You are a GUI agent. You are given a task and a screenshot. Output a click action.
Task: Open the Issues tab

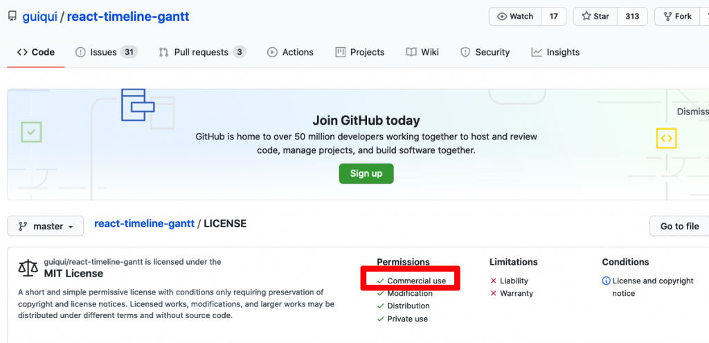pyautogui.click(x=106, y=52)
